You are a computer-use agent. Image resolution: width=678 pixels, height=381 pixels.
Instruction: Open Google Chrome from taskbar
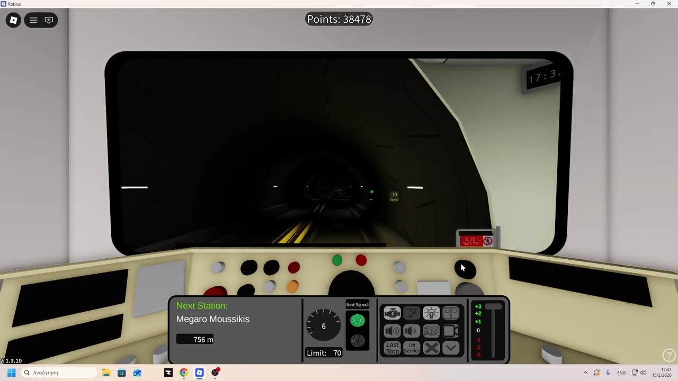[x=184, y=373]
